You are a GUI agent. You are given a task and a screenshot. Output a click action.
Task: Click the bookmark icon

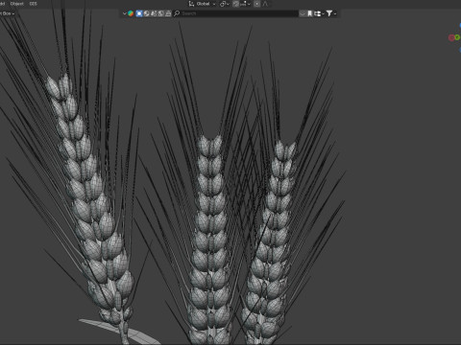(x=309, y=13)
